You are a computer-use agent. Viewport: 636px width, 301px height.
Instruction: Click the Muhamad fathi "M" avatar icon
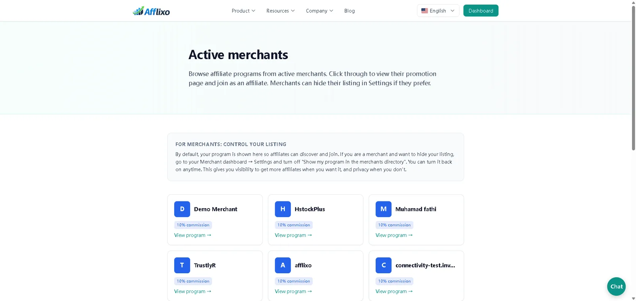coord(384,209)
